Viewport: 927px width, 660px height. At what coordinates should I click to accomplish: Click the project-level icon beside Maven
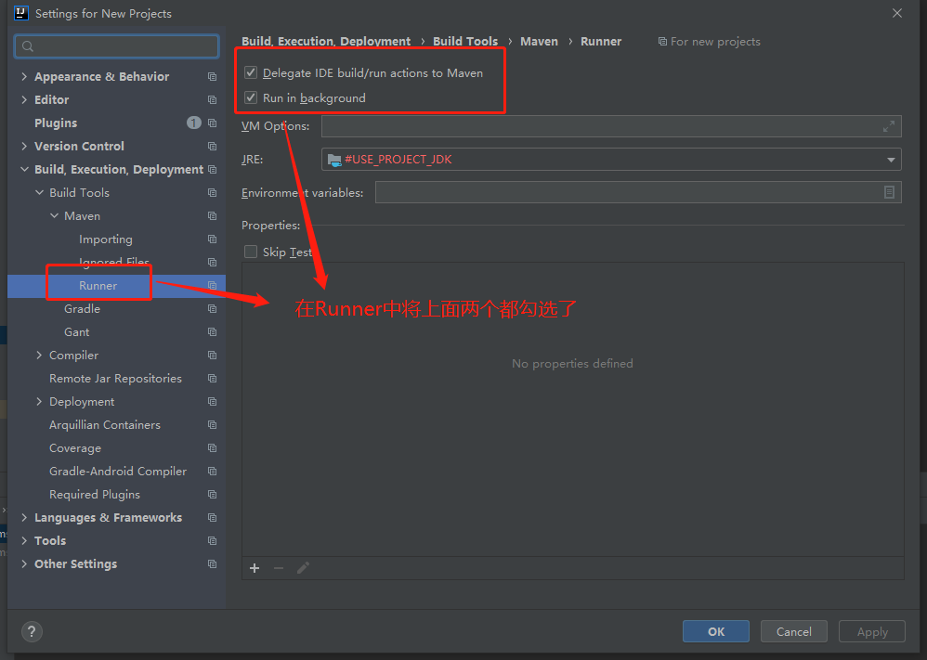click(212, 215)
